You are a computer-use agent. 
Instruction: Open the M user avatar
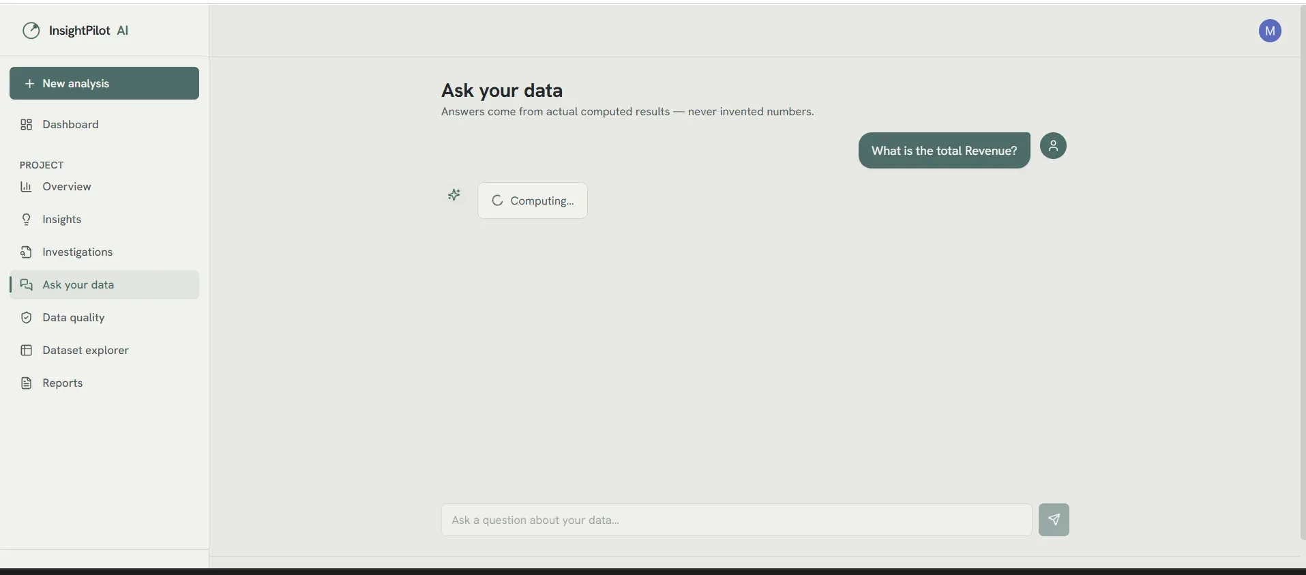(1270, 31)
